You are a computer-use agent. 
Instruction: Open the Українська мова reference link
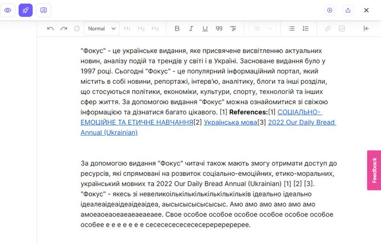[x=230, y=122]
